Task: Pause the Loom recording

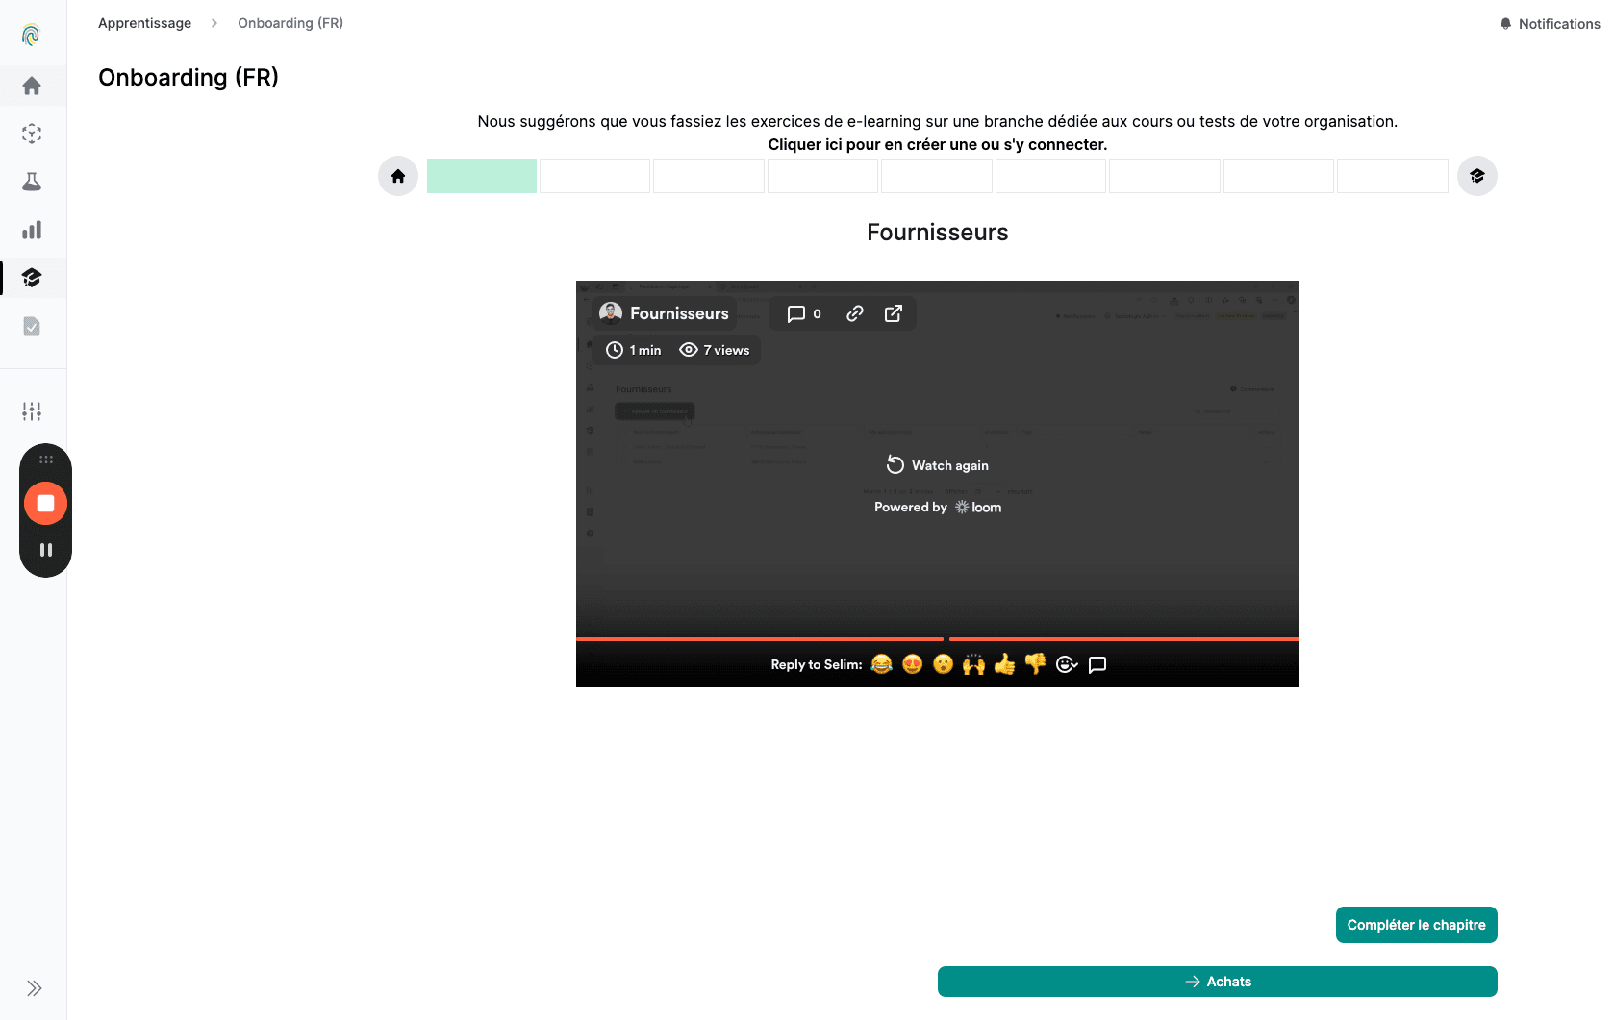Action: coord(45,550)
